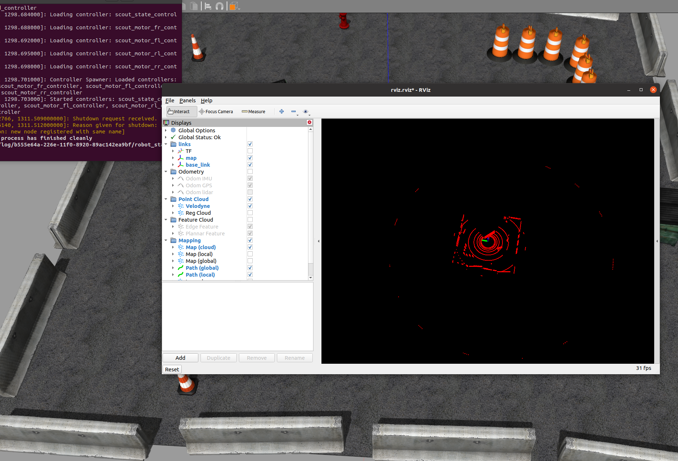Viewport: 678px width, 461px height.
Task: Close the Displays panel
Action: click(309, 122)
